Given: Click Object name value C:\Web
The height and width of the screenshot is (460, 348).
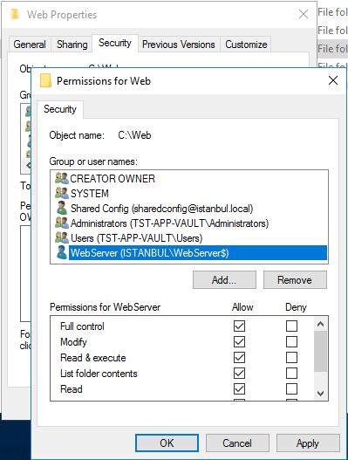Looking at the screenshot, I should pyautogui.click(x=134, y=135).
